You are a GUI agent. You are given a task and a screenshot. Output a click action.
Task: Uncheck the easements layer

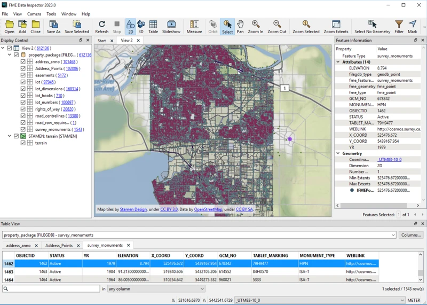pyautogui.click(x=23, y=75)
